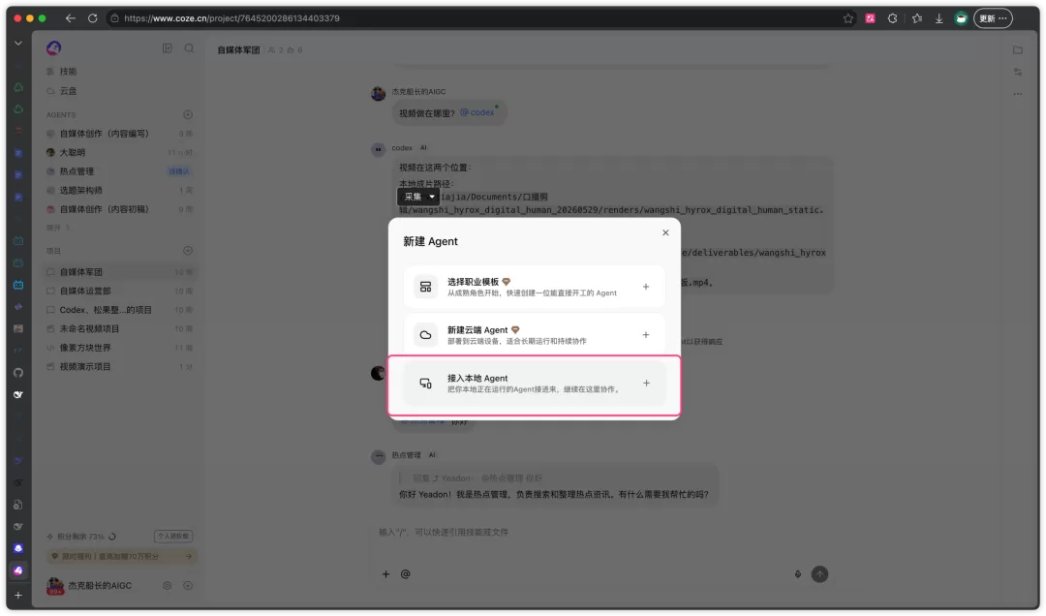
Task: Select agent 自媒体创作（内容初稿）
Action: pyautogui.click(x=120, y=209)
